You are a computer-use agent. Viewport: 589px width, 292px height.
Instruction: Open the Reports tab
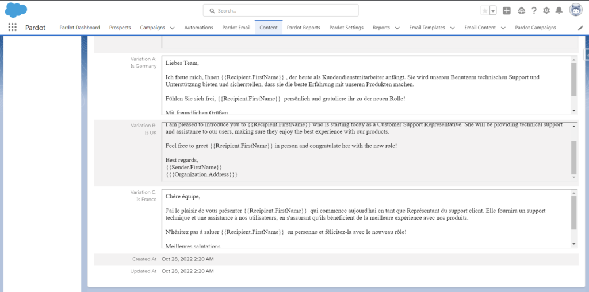click(x=381, y=28)
